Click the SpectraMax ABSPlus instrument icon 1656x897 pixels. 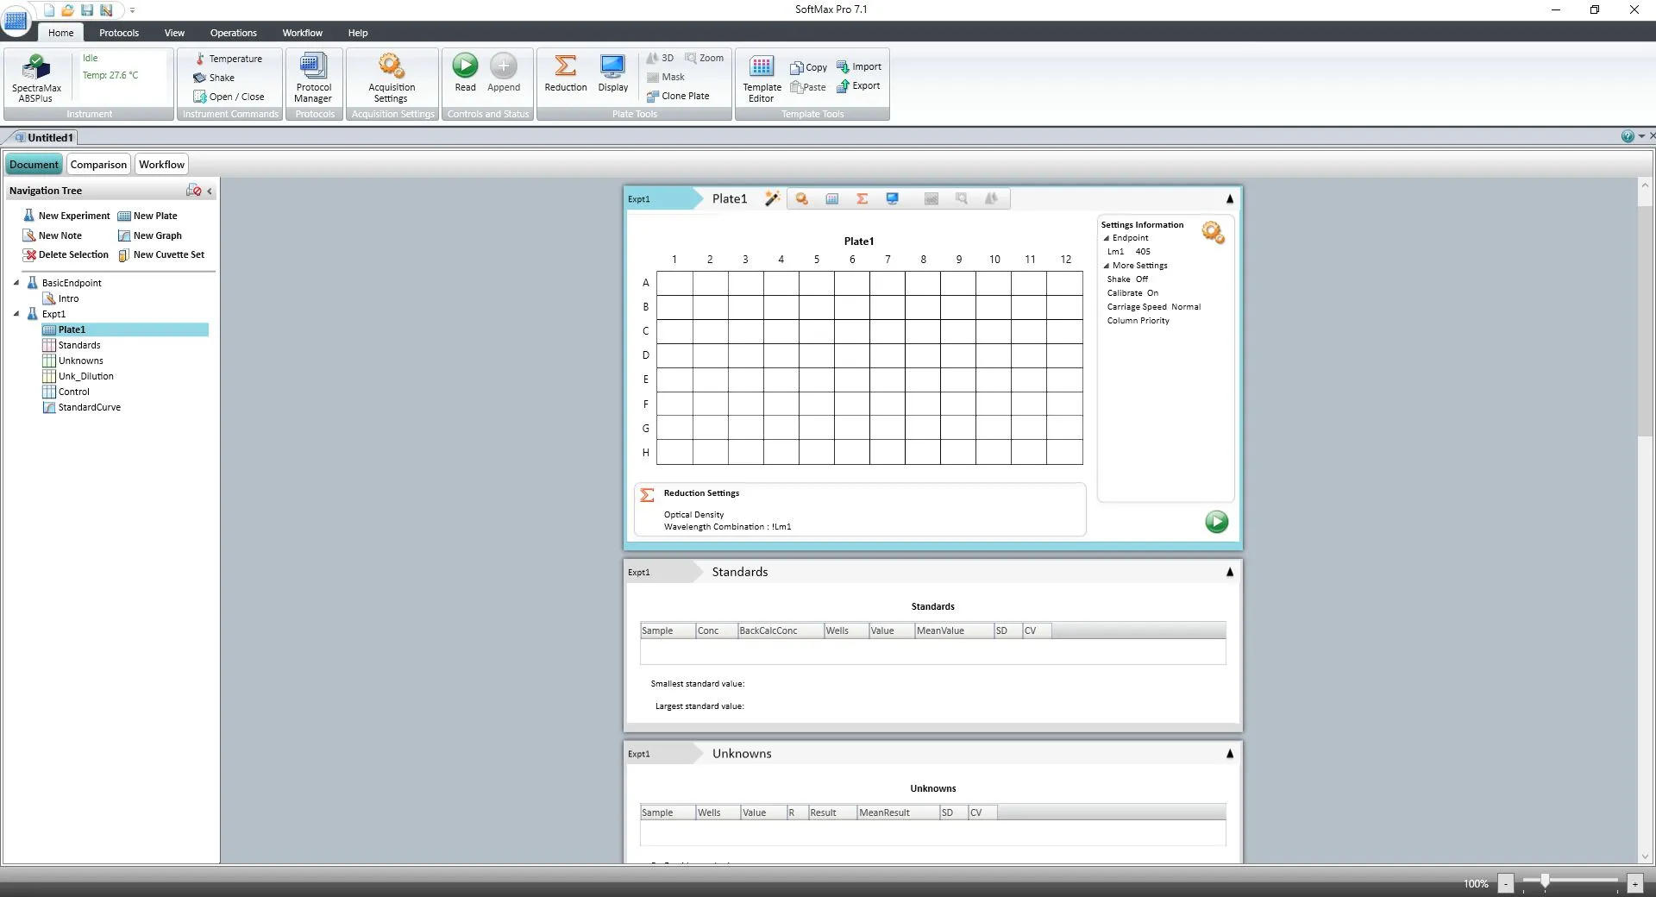coord(36,78)
